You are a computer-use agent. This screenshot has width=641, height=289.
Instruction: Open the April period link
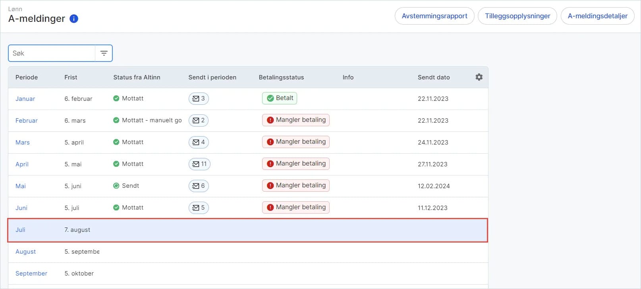coord(22,164)
